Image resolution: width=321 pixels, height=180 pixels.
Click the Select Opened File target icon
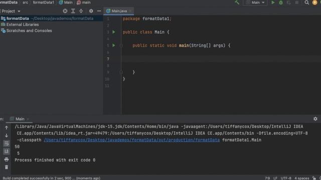[65, 11]
